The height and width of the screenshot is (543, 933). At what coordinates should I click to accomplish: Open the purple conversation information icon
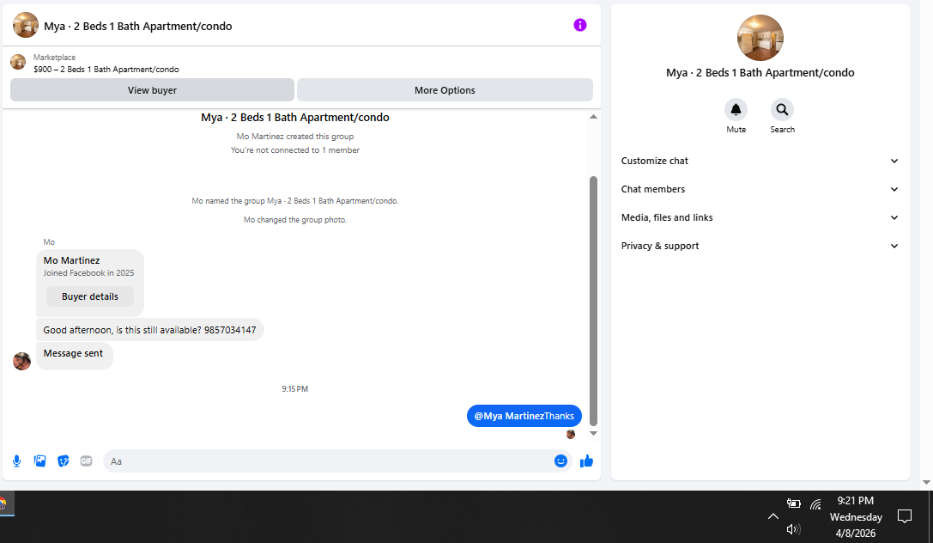point(579,25)
